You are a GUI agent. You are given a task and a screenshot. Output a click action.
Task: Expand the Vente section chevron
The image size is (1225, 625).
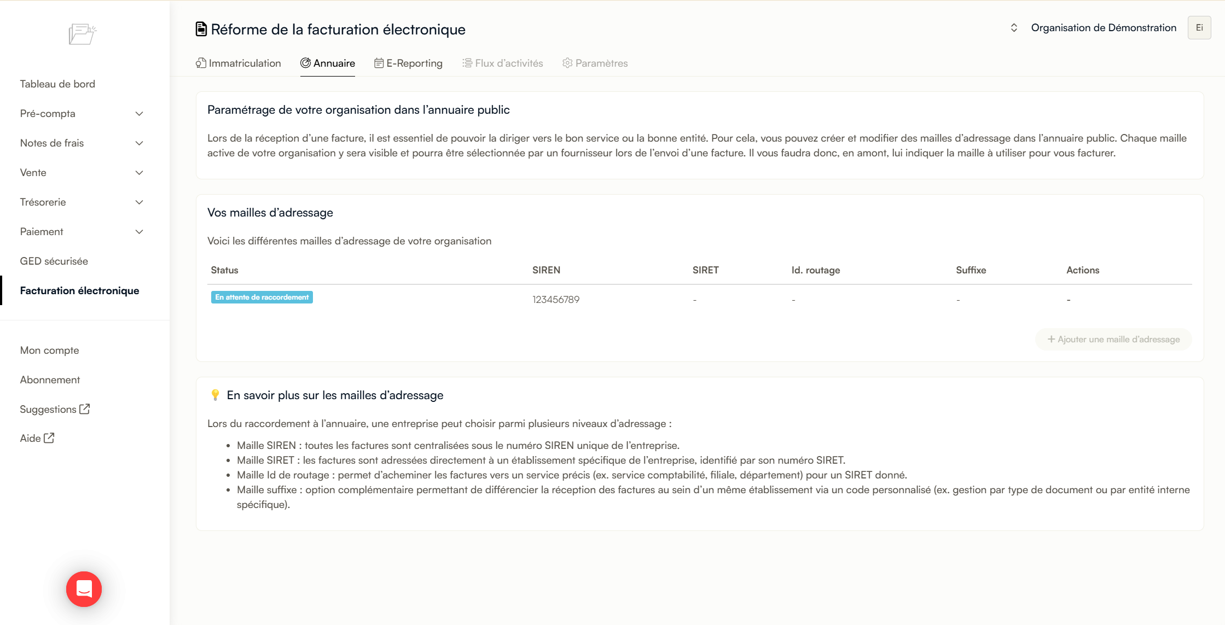tap(139, 173)
